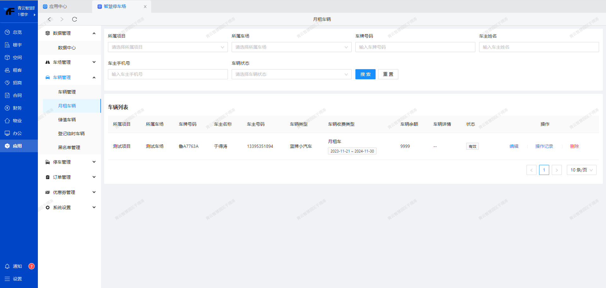This screenshot has height=288, width=606.
Task: Click the 删除 link in vehicle row
Action: click(x=574, y=146)
